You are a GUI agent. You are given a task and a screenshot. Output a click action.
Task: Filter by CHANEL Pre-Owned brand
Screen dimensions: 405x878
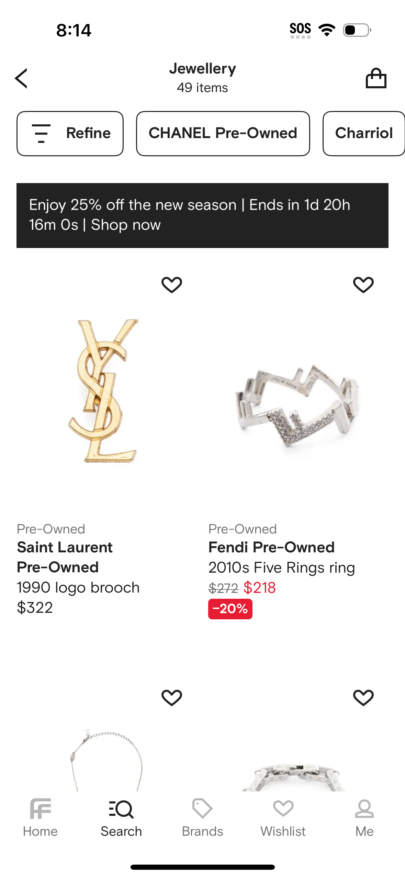point(223,133)
